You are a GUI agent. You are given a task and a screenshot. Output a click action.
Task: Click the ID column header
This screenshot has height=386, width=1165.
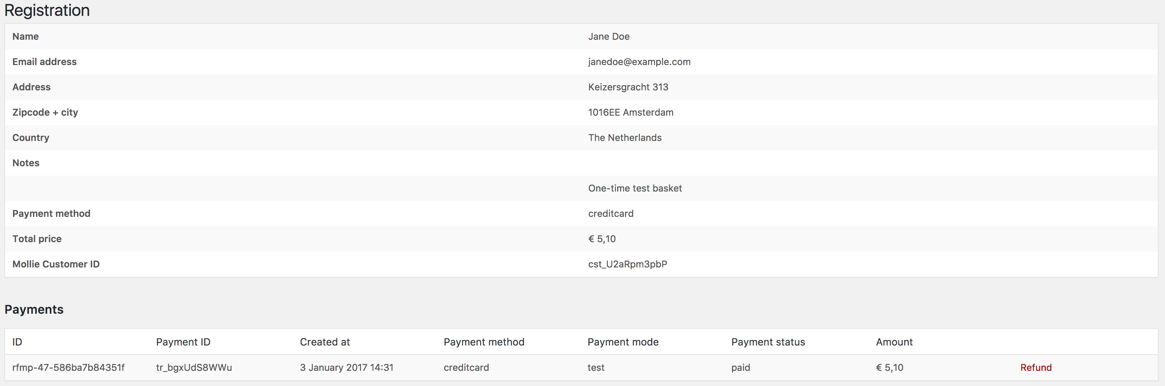pyautogui.click(x=17, y=342)
